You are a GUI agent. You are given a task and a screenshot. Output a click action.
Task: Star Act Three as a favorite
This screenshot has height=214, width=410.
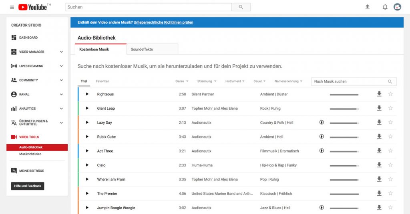(390, 151)
